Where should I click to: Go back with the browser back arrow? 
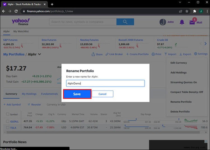tap(4, 11)
